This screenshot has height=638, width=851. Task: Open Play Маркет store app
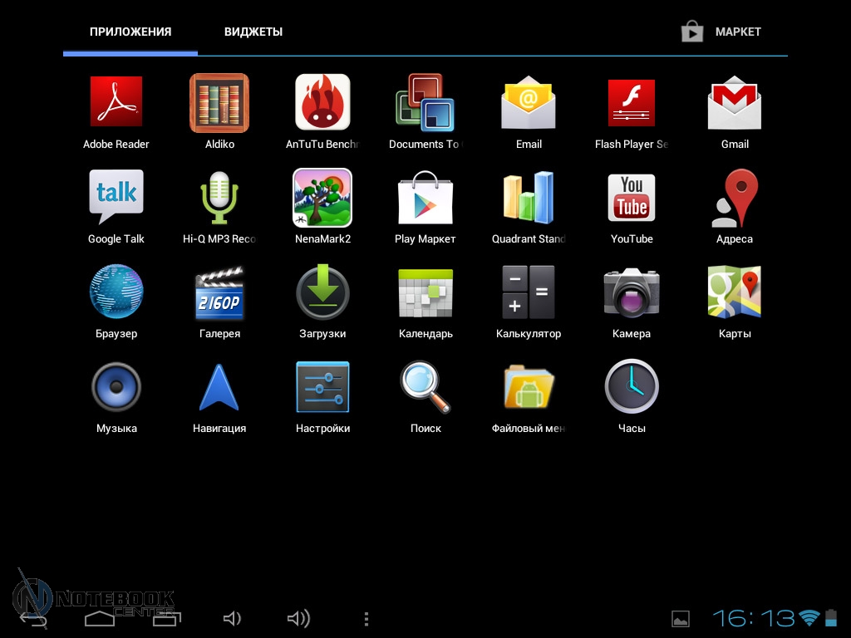[425, 198]
